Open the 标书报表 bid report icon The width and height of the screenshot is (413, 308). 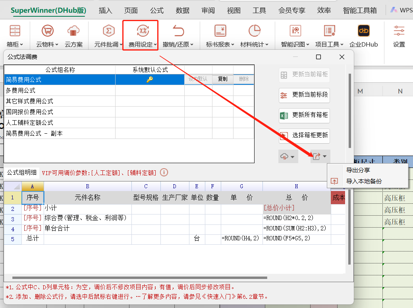[220, 31]
